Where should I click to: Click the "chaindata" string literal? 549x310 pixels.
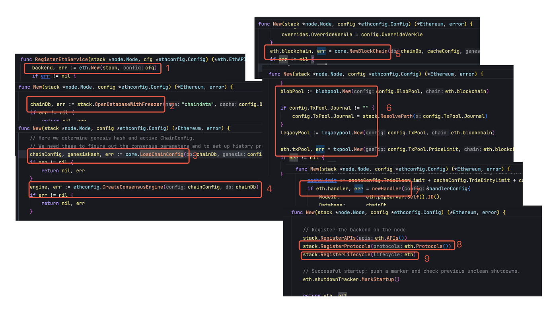pos(198,105)
